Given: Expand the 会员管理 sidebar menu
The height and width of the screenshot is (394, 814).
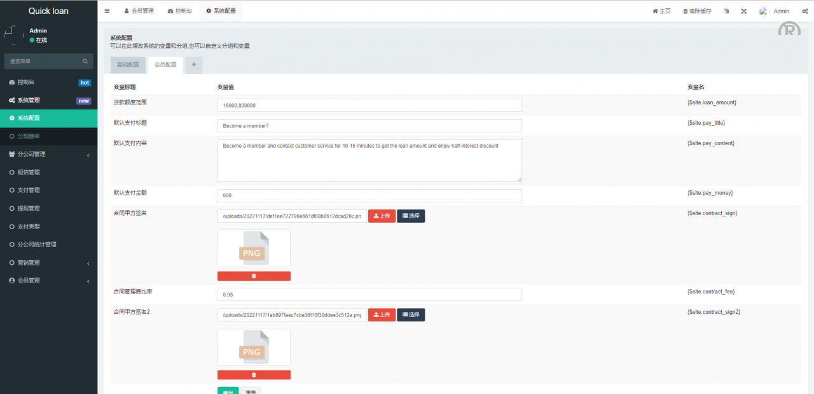Looking at the screenshot, I should point(48,281).
